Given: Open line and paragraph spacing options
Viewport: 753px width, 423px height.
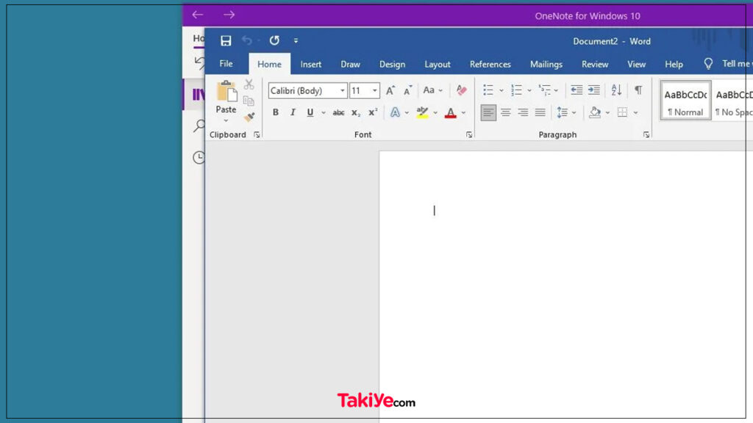Looking at the screenshot, I should [563, 112].
